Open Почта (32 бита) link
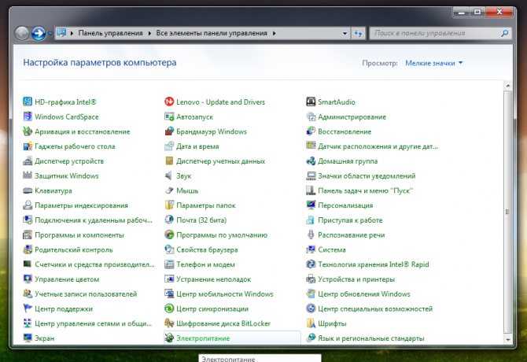 (x=201, y=220)
